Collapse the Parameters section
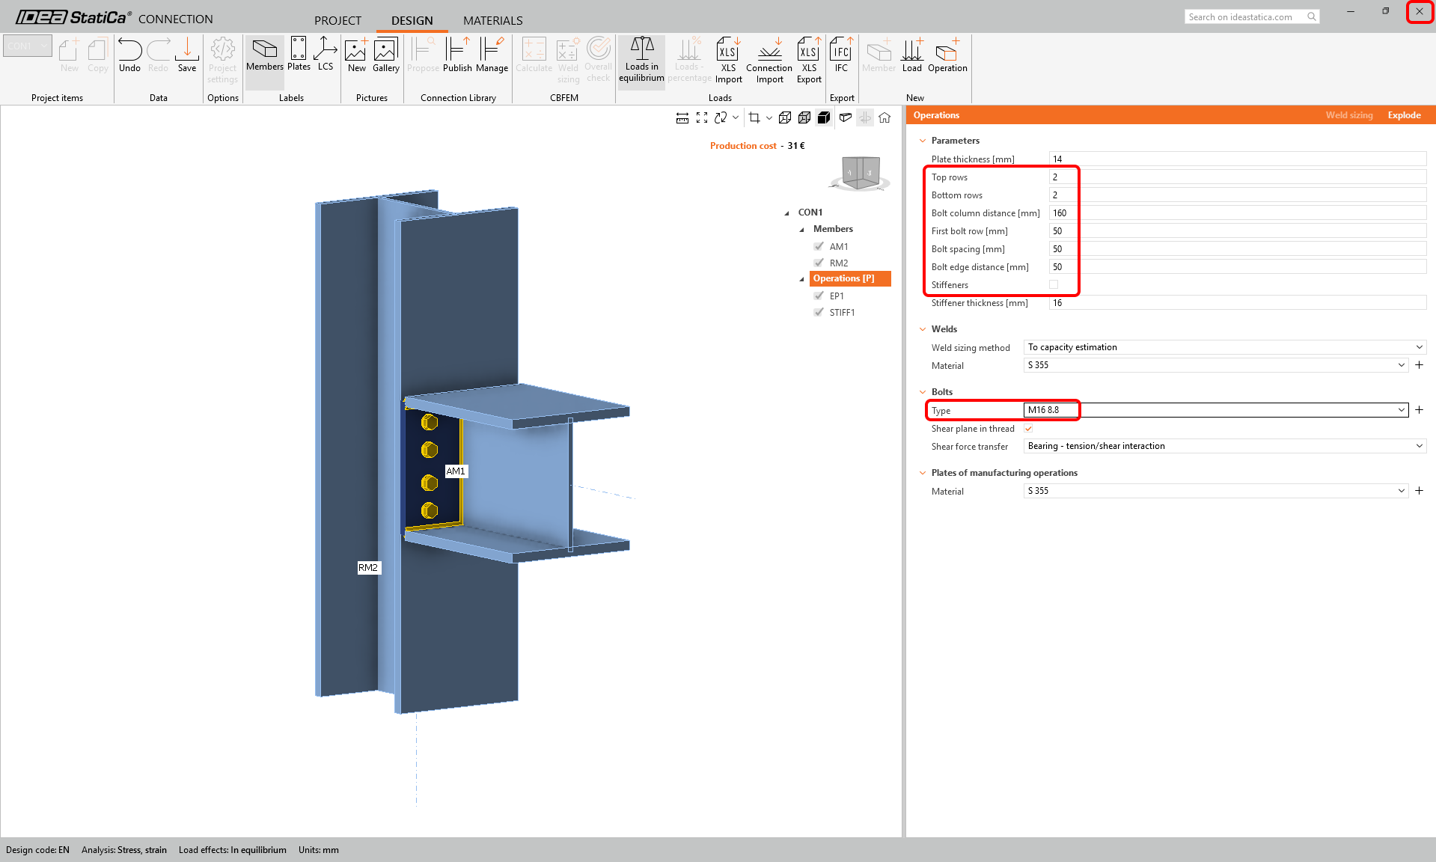Viewport: 1436px width, 862px height. 923,141
